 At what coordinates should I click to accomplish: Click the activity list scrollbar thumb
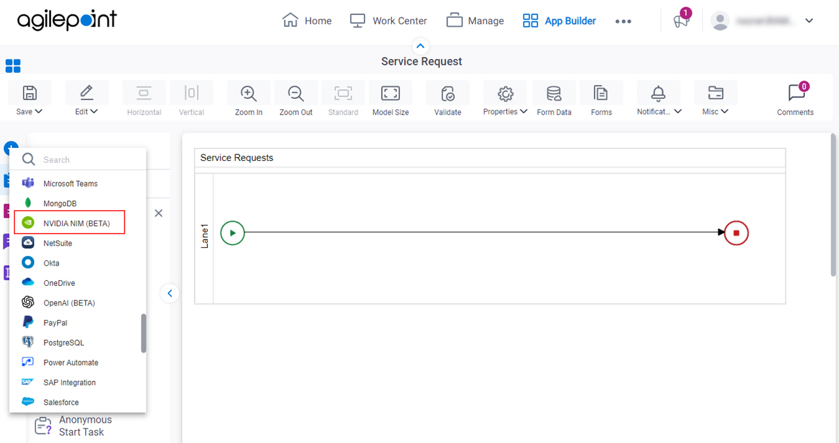point(144,333)
